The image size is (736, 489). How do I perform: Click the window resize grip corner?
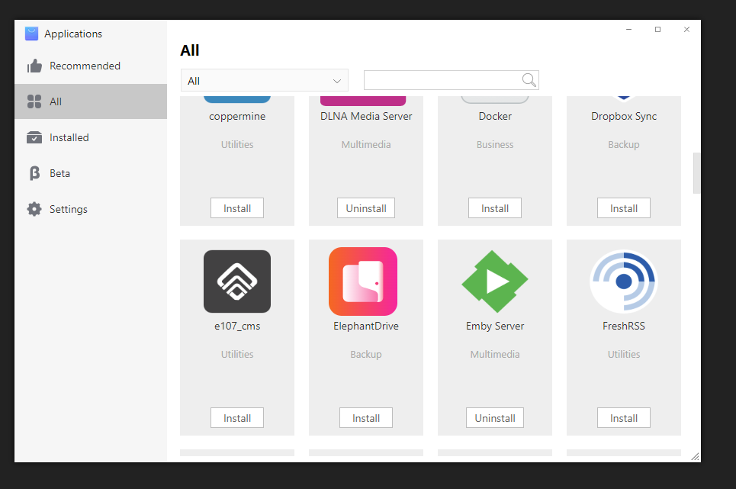pos(695,457)
